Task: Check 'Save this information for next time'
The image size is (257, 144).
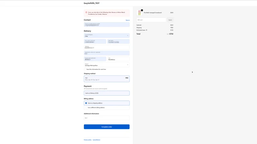Action: point(85,69)
